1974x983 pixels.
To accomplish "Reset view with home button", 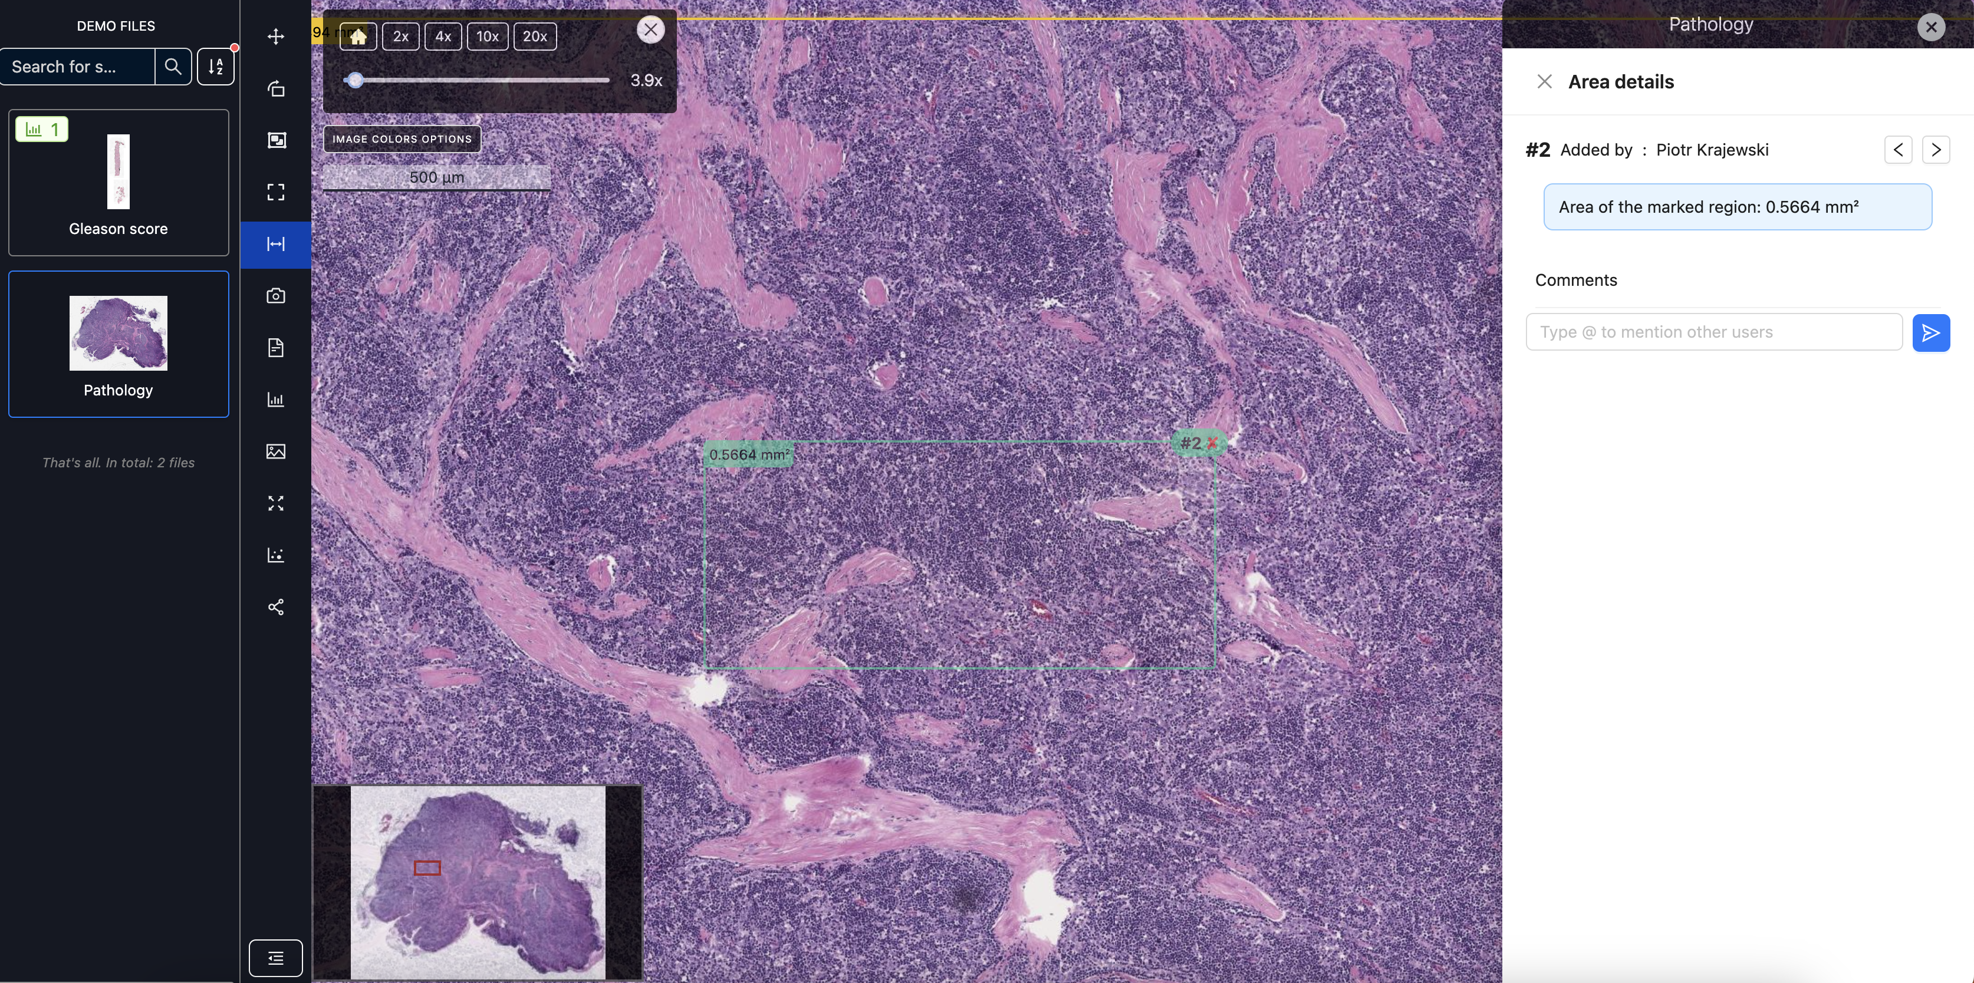I will 358,36.
